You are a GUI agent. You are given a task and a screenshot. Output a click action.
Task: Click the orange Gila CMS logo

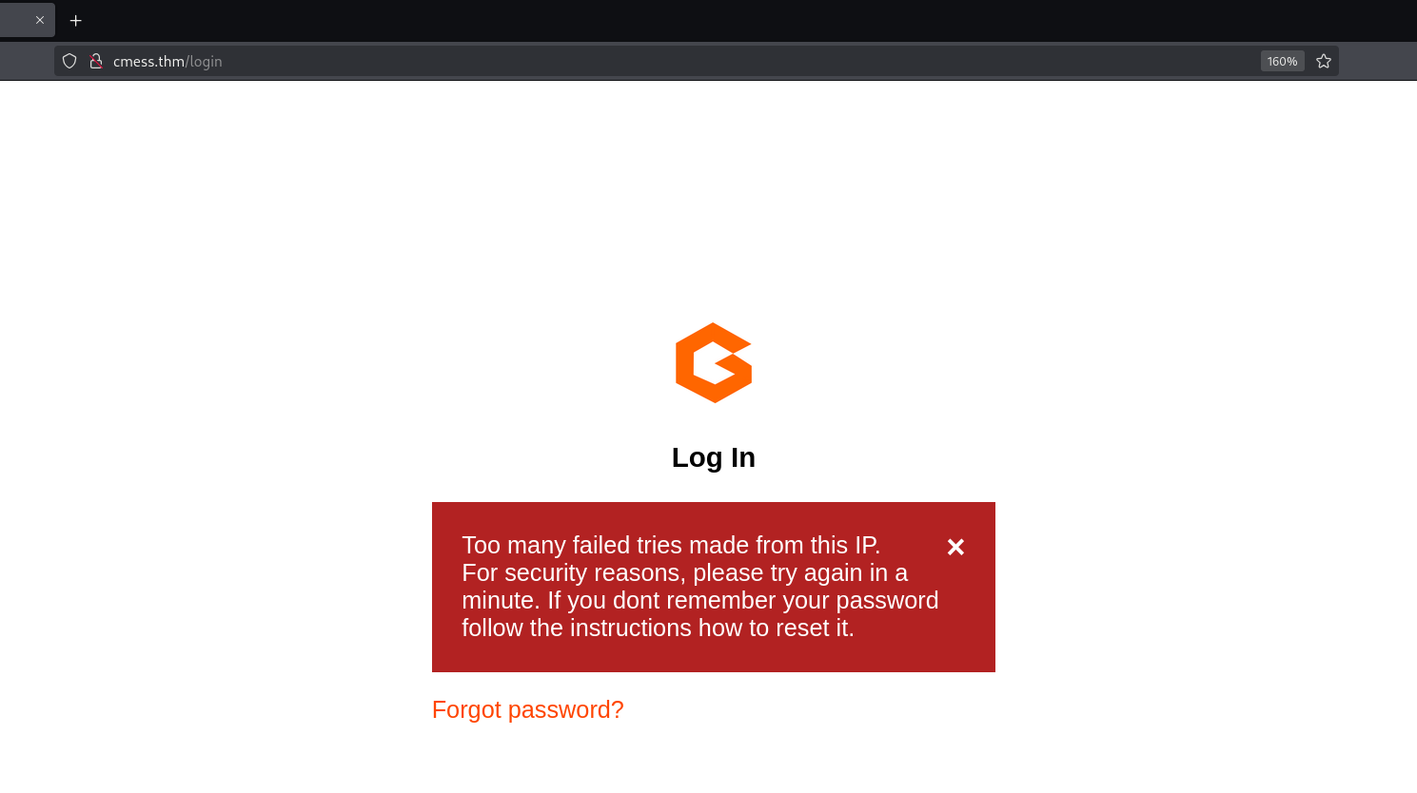pyautogui.click(x=714, y=363)
